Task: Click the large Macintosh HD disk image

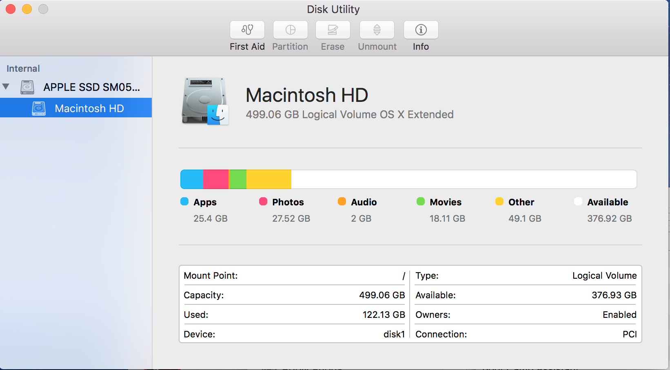Action: pos(205,101)
